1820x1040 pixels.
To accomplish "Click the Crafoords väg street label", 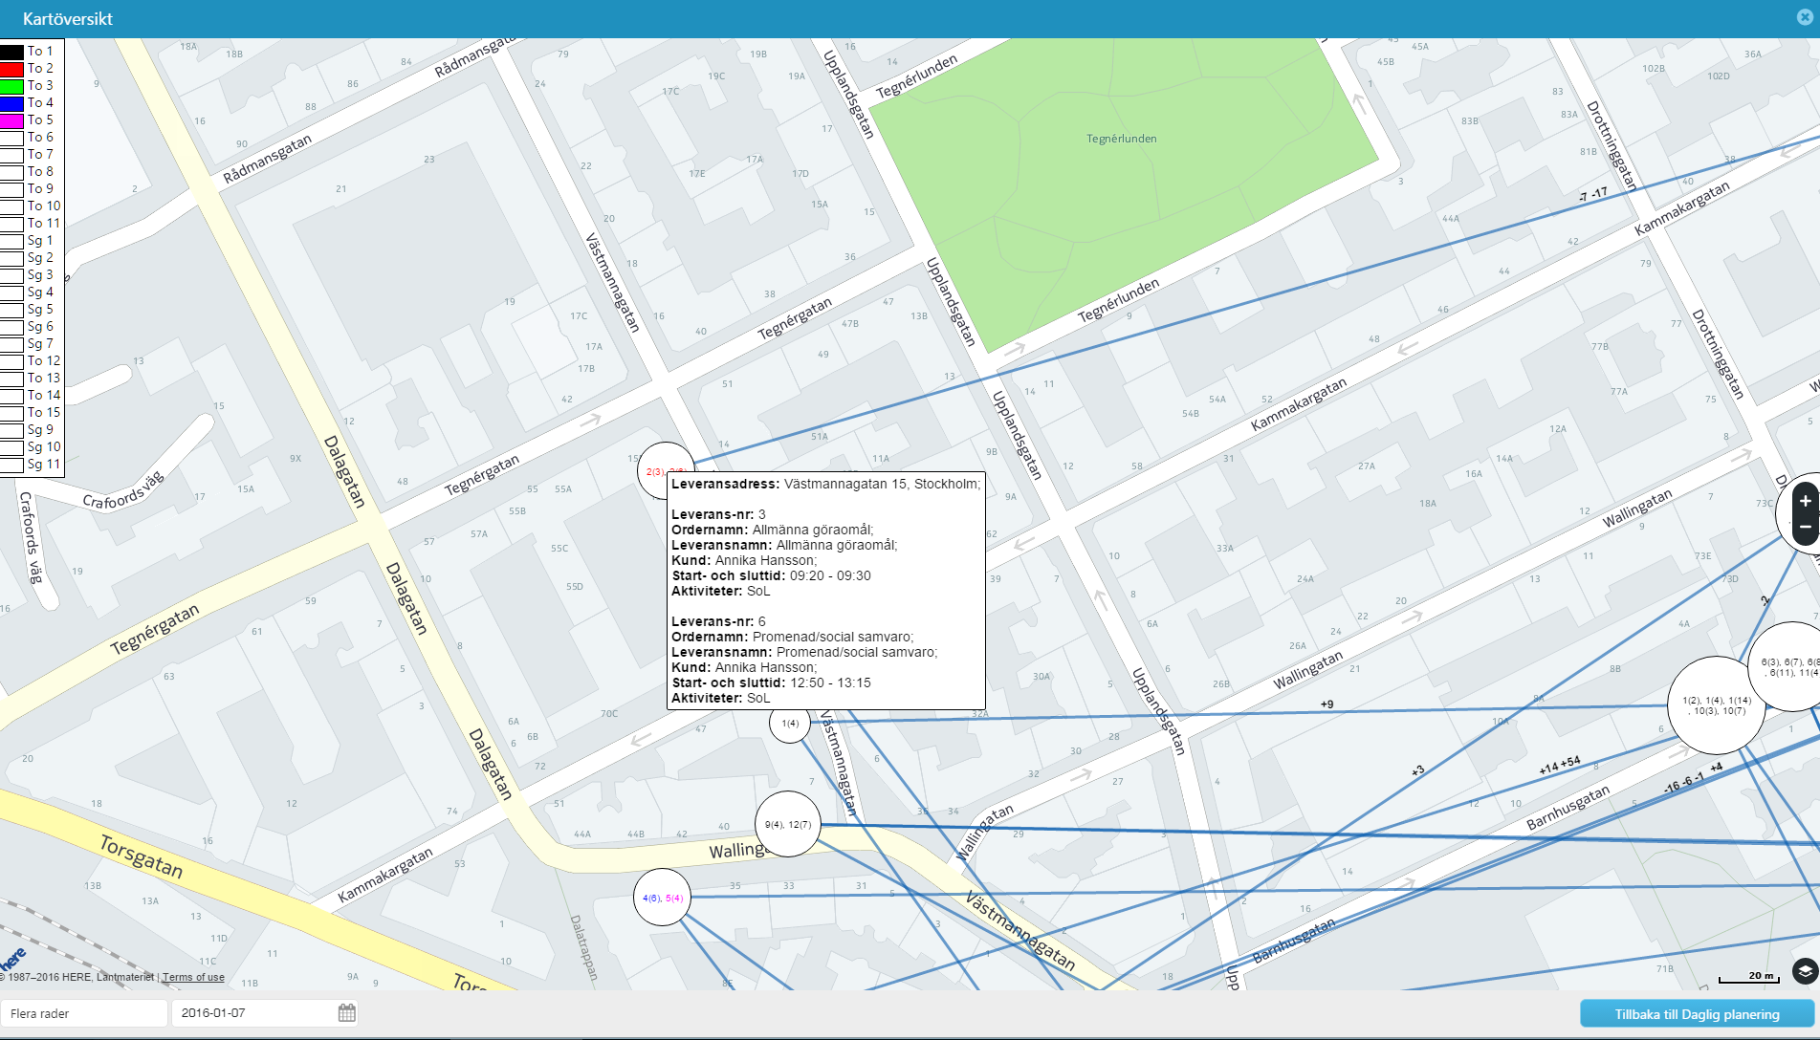I will (123, 489).
